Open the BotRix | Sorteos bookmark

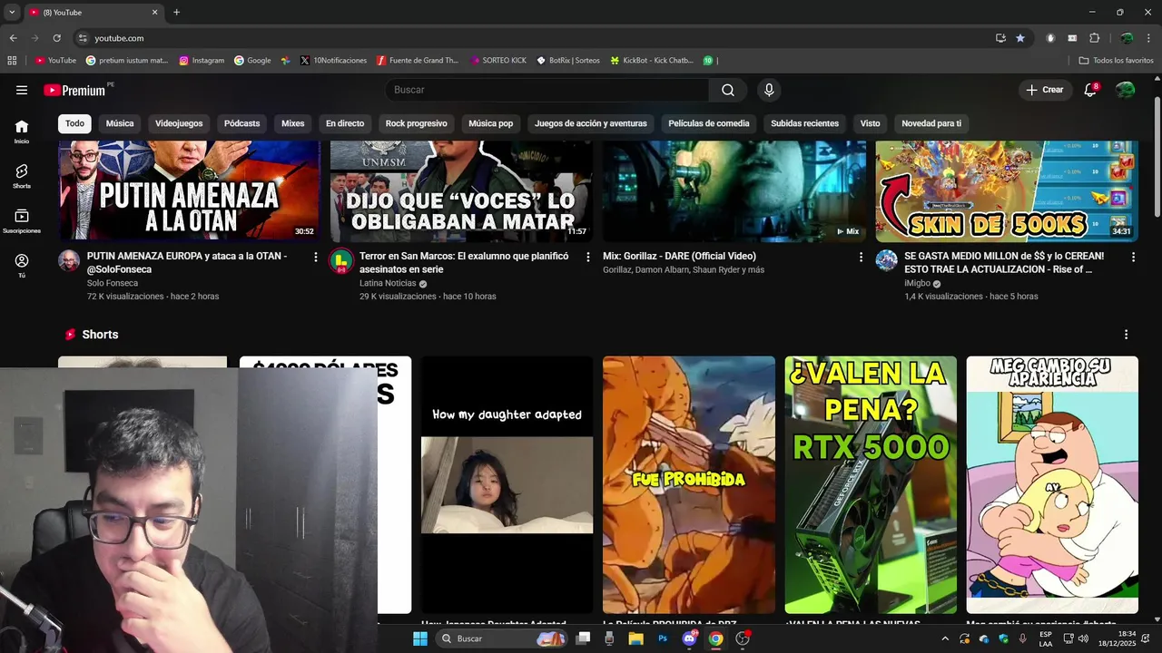pyautogui.click(x=568, y=61)
